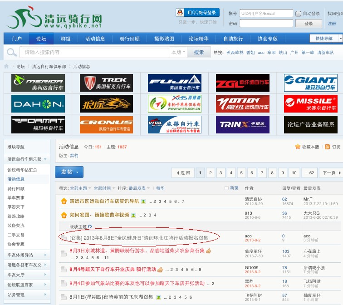Screen dimensions: 343x305
Task: Go to page 5 in pagination
Action: (x=241, y=173)
